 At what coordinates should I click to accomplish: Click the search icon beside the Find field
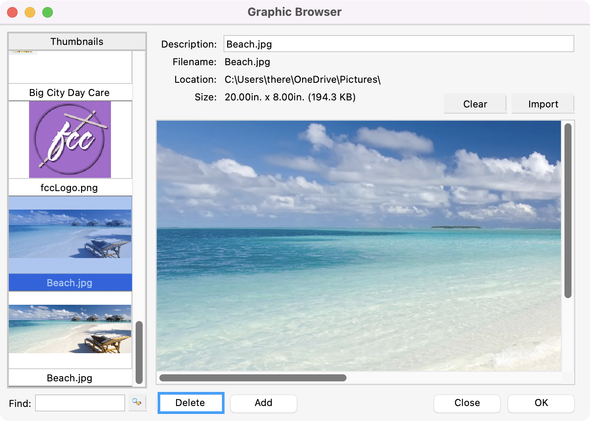[x=137, y=402]
